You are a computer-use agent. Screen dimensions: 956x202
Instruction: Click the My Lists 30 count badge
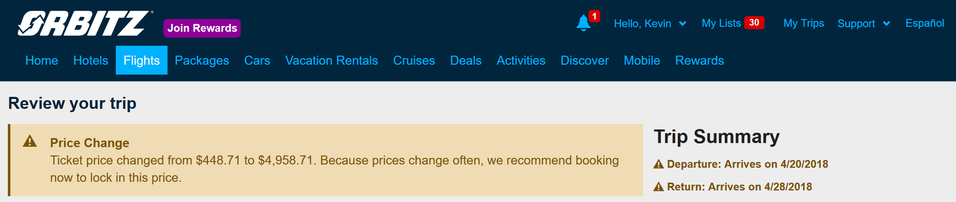point(754,23)
